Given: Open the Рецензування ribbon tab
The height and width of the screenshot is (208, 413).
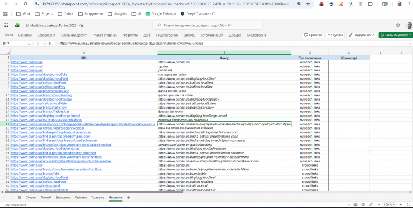Looking at the screenshot, I should pos(167,35).
